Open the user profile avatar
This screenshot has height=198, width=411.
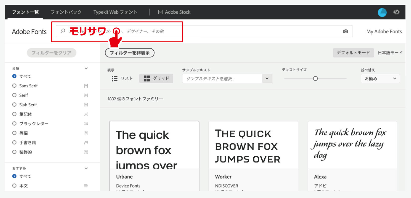click(382, 12)
